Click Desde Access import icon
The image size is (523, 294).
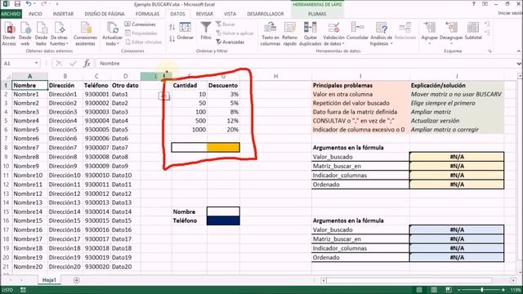pos(9,34)
